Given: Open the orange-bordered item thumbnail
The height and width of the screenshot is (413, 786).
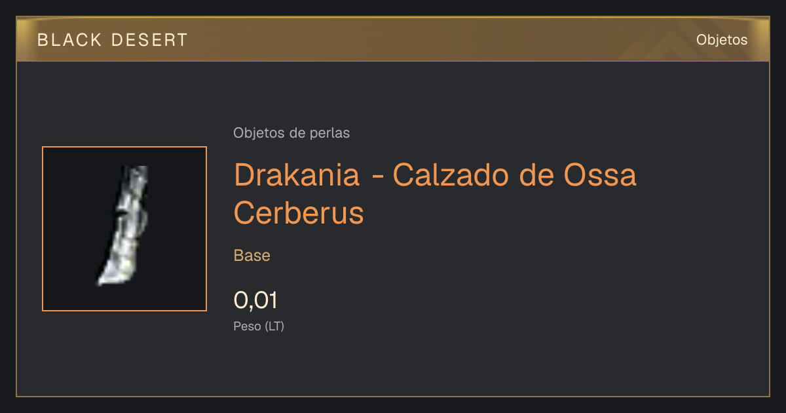Looking at the screenshot, I should pyautogui.click(x=124, y=229).
